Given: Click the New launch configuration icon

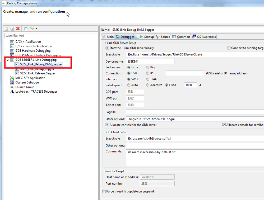Looking at the screenshot, I should click(x=6, y=28).
